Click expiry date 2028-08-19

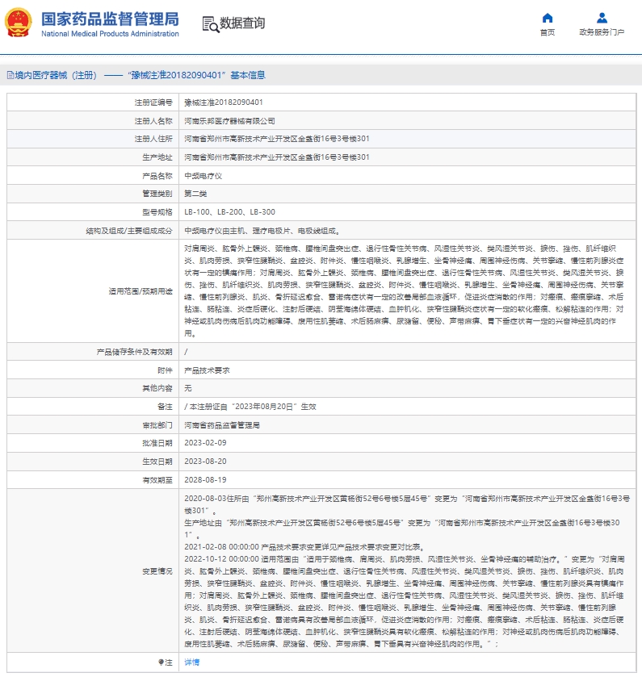click(205, 480)
